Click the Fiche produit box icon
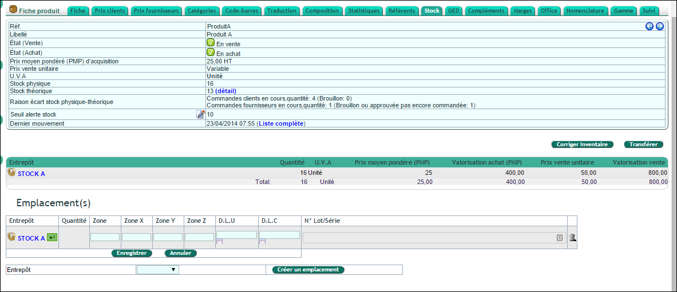This screenshot has height=292, width=677. point(13,10)
